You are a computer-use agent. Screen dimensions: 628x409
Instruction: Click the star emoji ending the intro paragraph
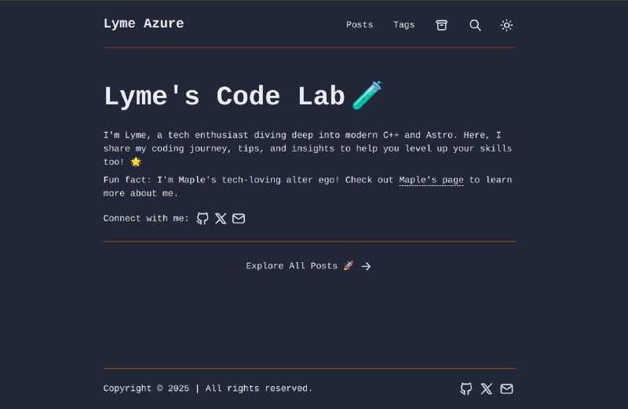pyautogui.click(x=136, y=162)
